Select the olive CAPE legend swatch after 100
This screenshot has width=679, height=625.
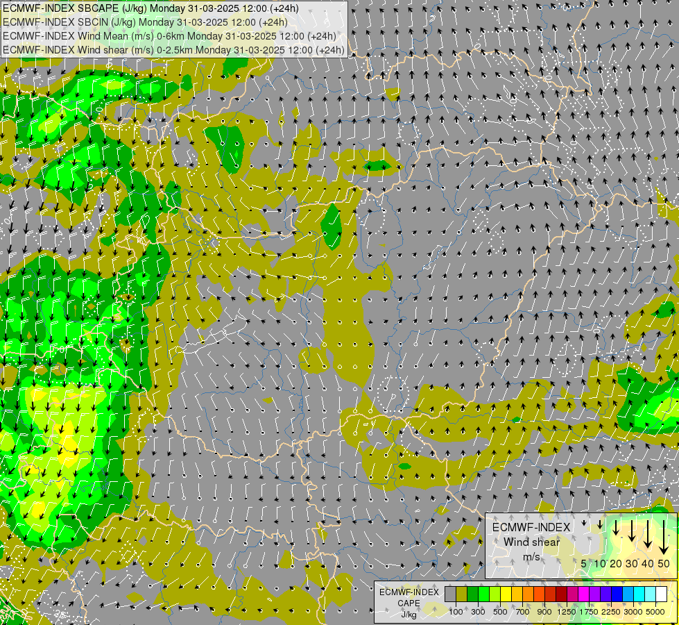[462, 594]
